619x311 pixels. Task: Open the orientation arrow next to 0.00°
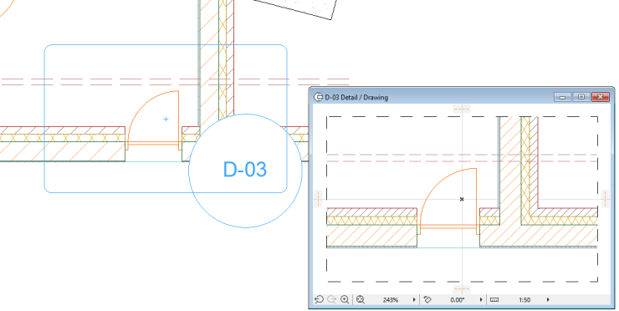point(481,299)
